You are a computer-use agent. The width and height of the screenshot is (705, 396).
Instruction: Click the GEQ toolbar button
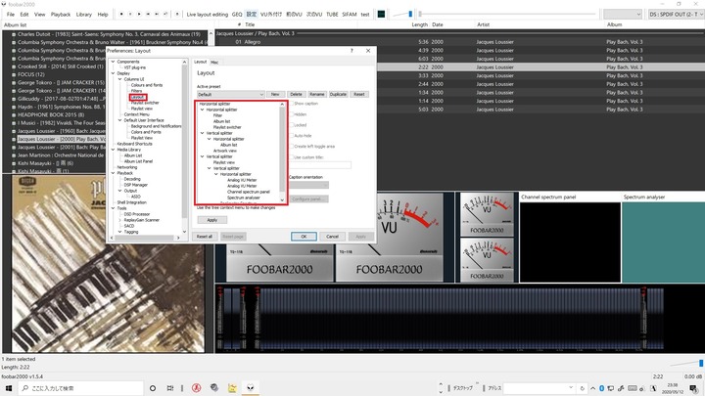point(237,15)
